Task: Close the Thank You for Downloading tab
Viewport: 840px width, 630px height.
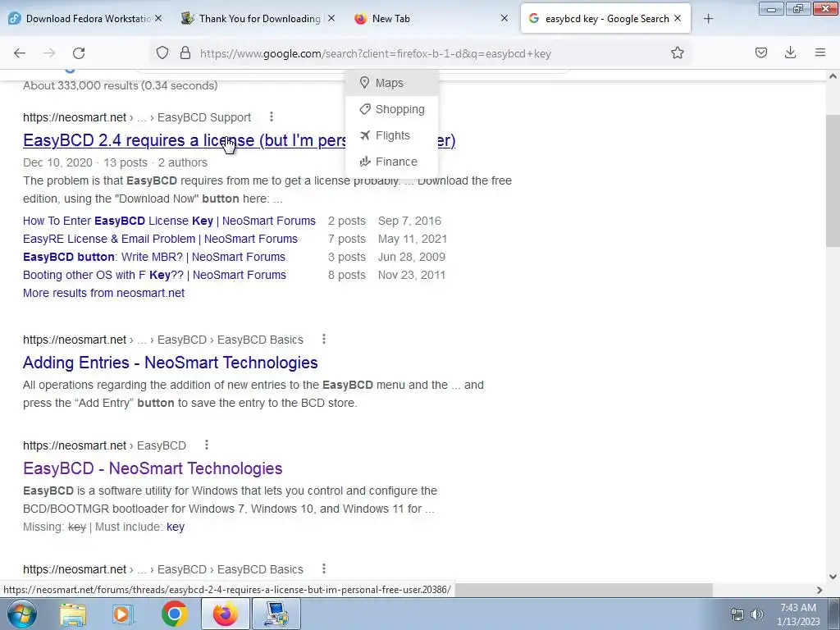Action: [x=331, y=18]
